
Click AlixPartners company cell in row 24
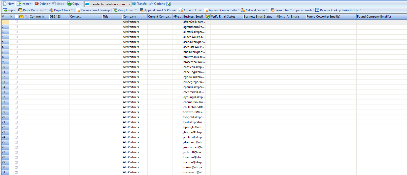coord(135,137)
